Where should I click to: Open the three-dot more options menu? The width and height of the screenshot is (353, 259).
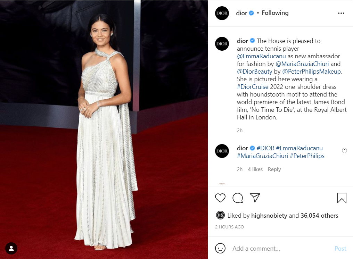(341, 13)
